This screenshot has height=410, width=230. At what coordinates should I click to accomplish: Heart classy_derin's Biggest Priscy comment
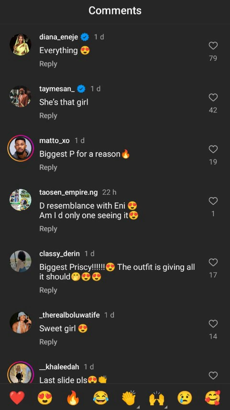[213, 262]
